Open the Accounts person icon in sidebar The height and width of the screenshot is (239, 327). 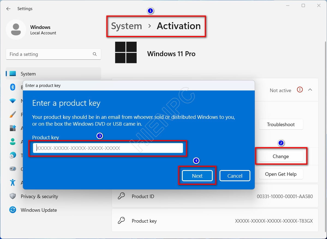(x=13, y=142)
